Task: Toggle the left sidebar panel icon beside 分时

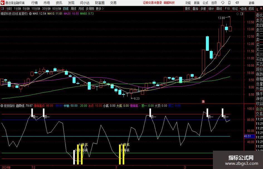Action: coord(3,9)
